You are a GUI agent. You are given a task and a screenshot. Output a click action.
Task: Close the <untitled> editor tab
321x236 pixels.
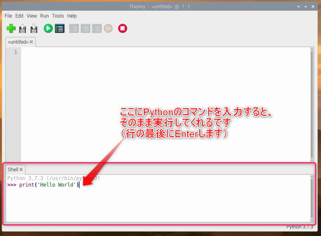pyautogui.click(x=31, y=42)
